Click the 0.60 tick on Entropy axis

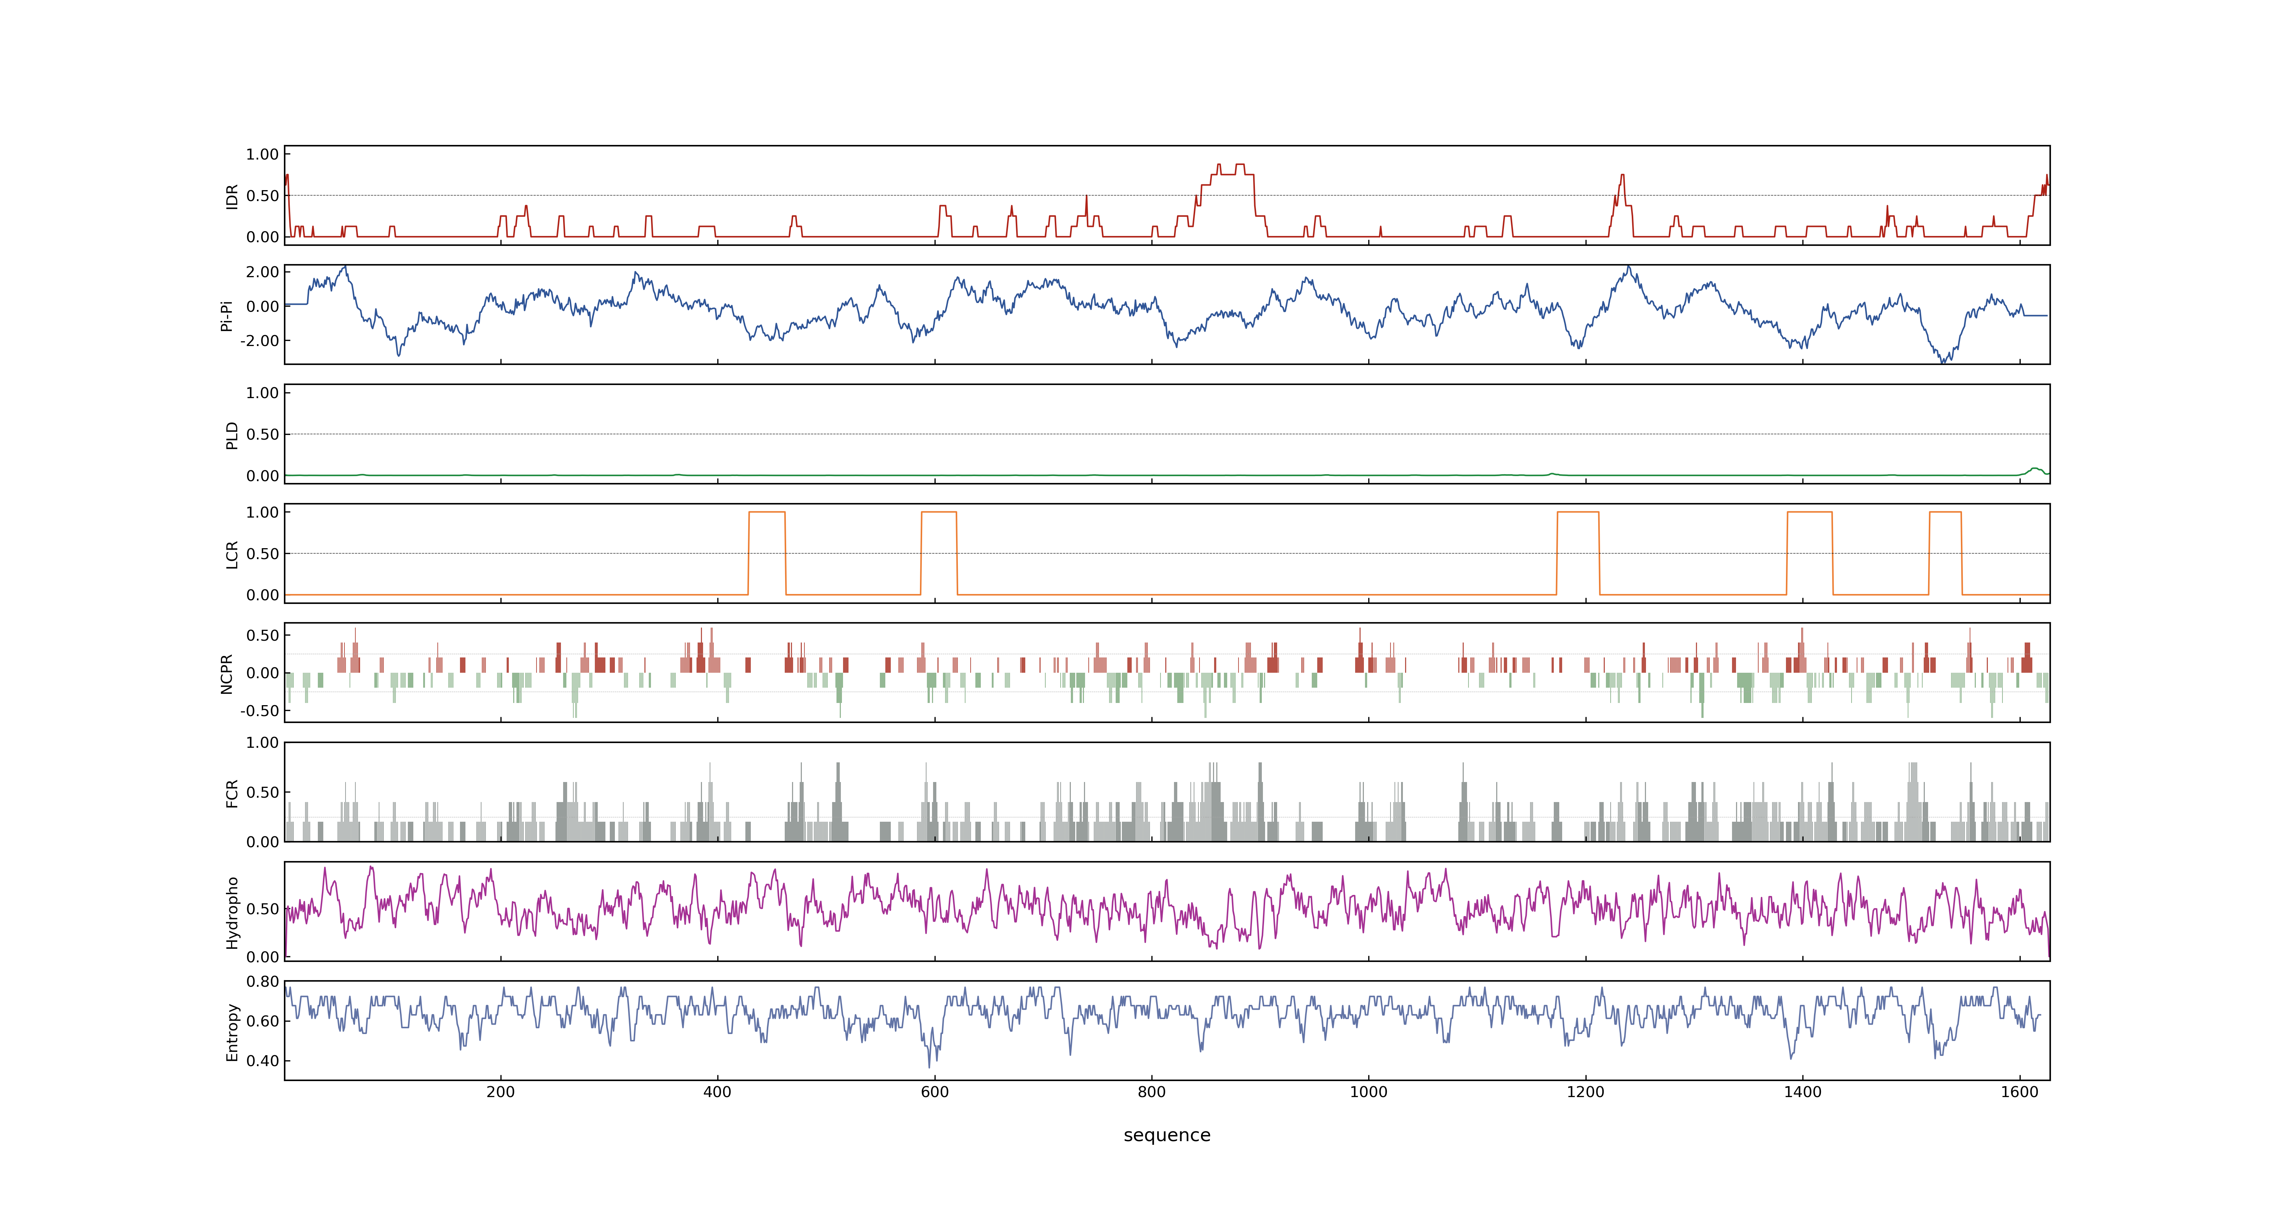tap(263, 1021)
